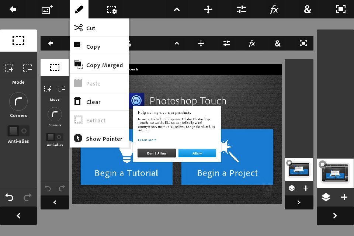Open the Learn More link
This screenshot has width=354, height=236.
point(147,140)
